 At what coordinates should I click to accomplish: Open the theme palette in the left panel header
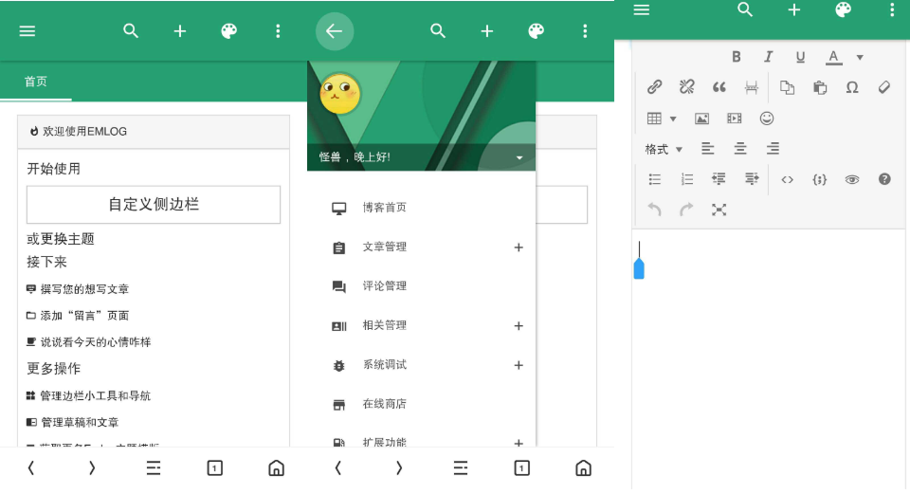pos(229,30)
